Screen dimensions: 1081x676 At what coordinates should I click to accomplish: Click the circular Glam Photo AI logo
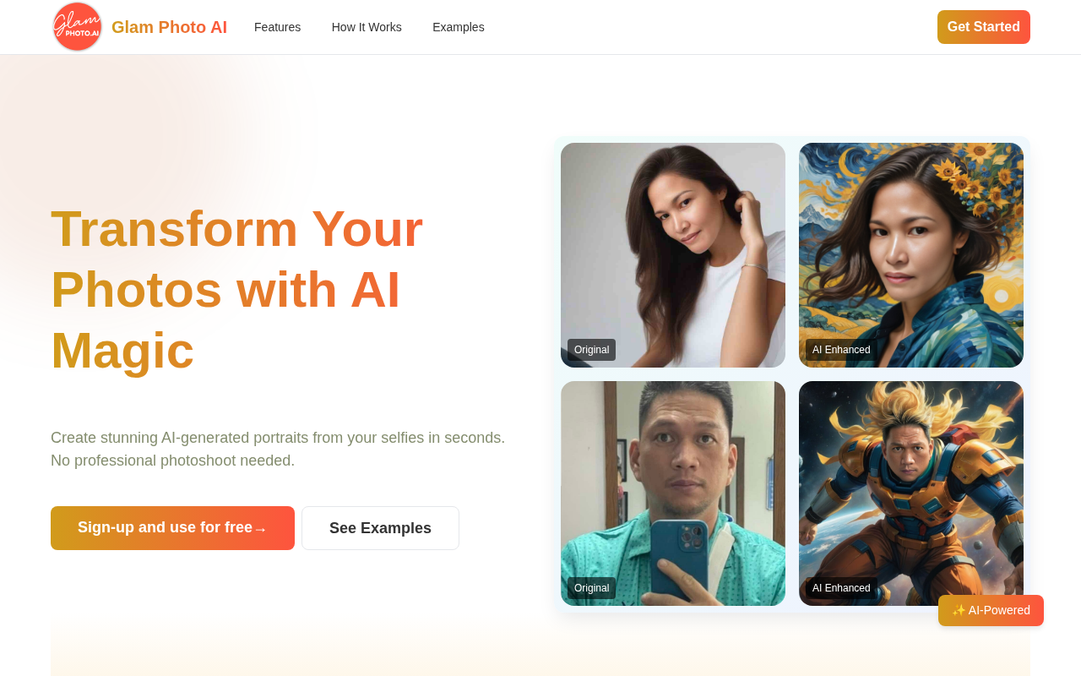pos(77,27)
